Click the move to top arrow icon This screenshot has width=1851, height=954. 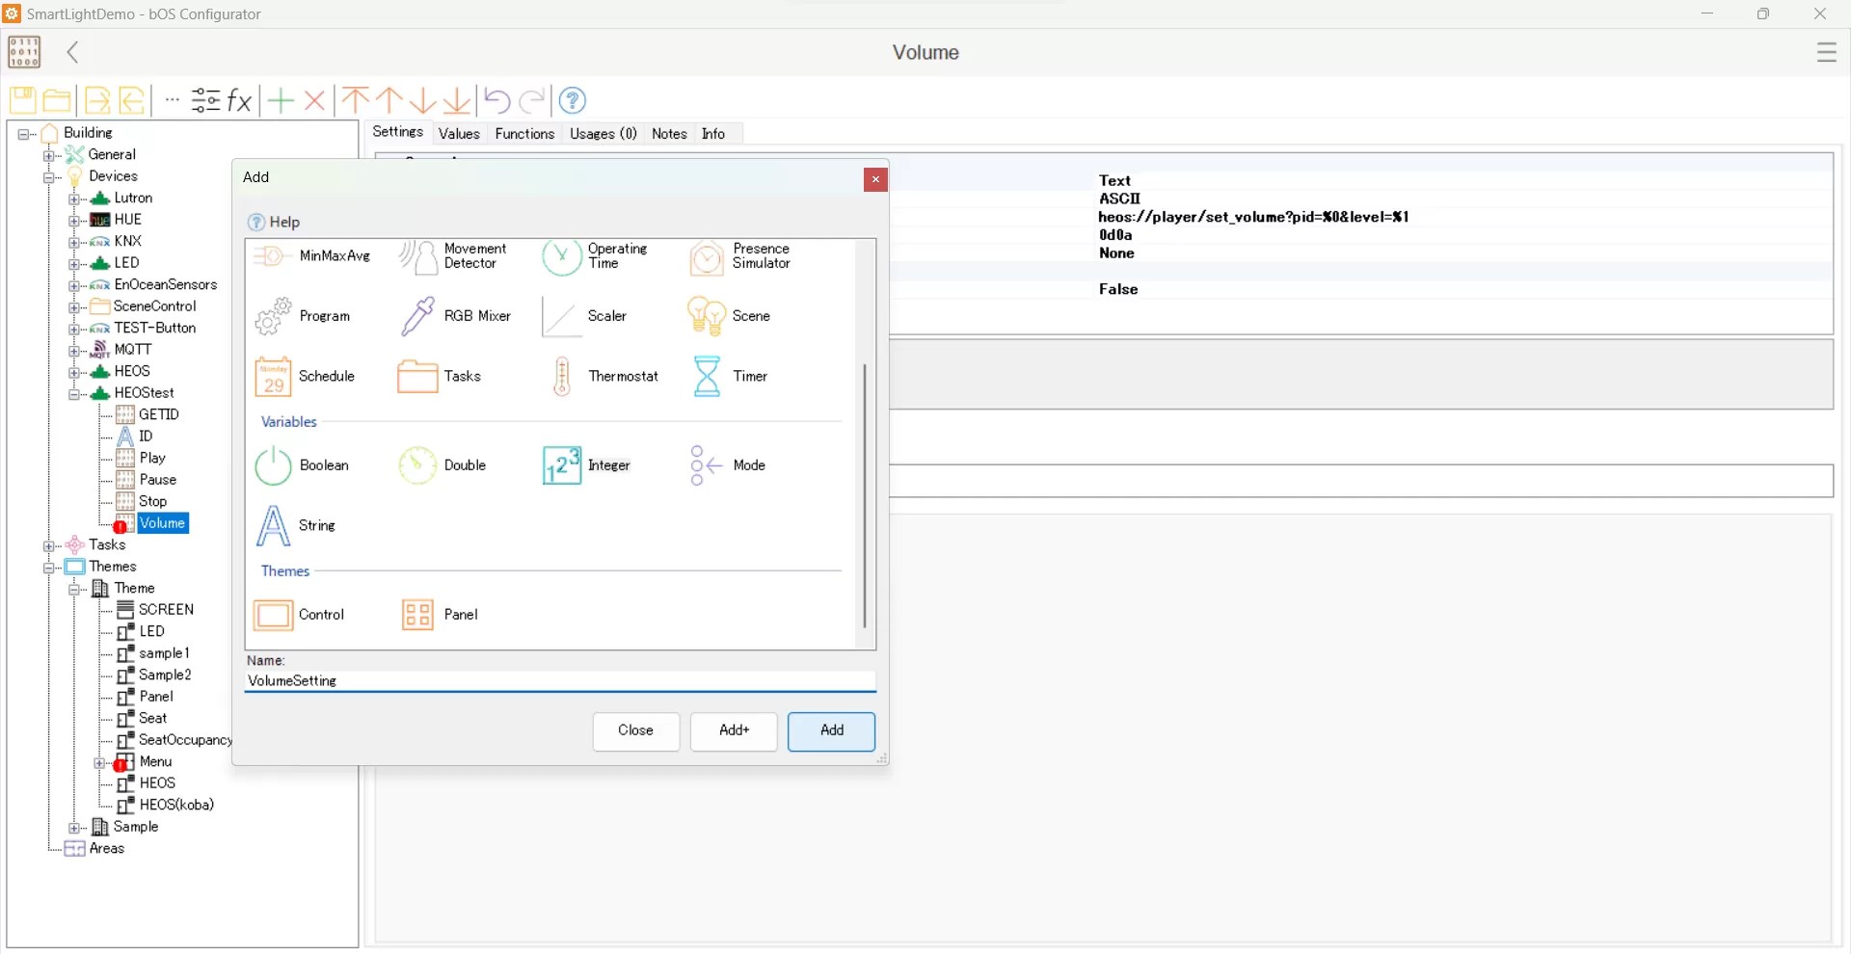355,100
